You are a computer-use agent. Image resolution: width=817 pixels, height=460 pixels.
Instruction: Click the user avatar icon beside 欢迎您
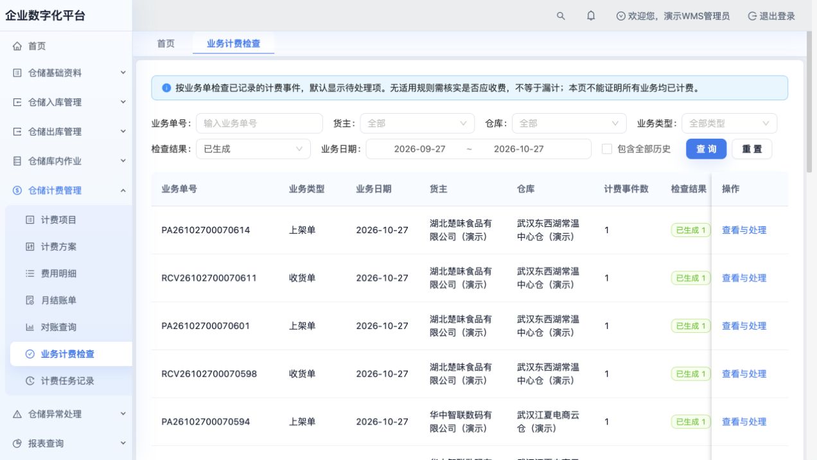point(620,16)
